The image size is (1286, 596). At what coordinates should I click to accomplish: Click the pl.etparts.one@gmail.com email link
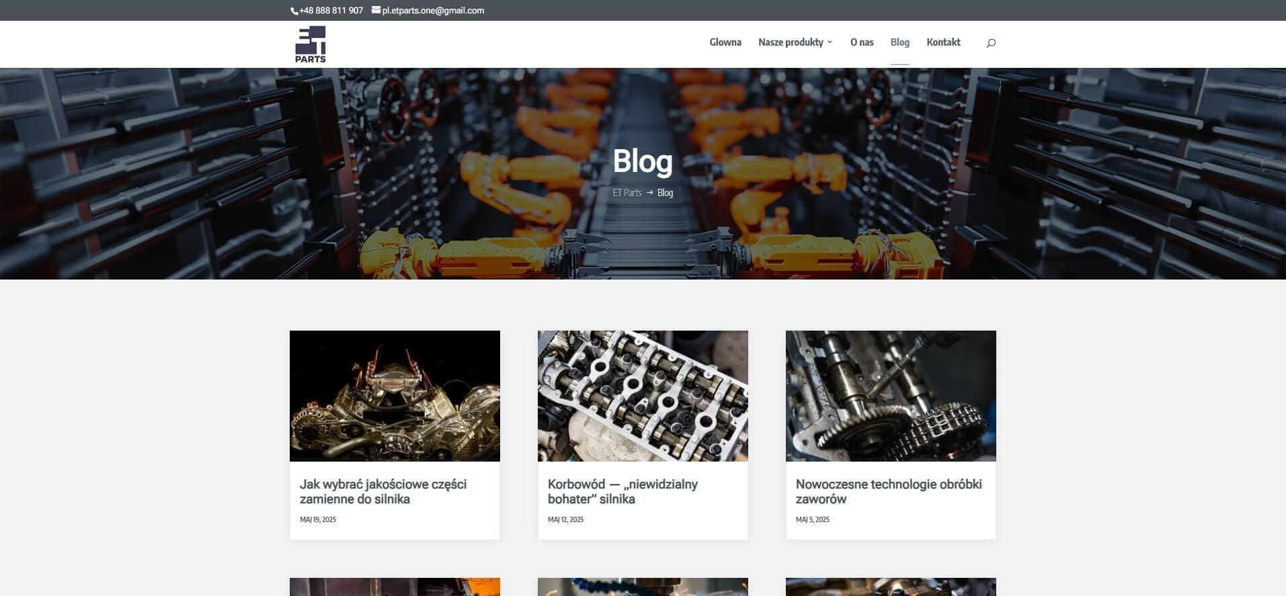433,11
